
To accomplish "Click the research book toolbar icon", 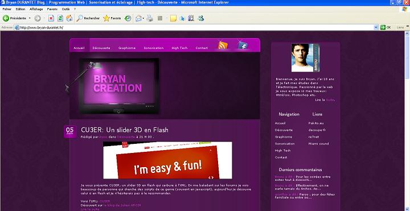I will (191, 18).
